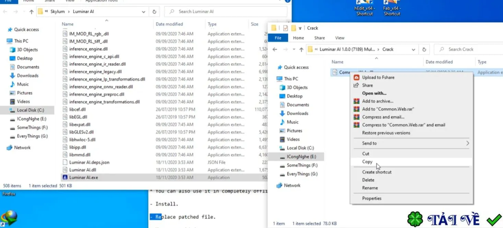Click the IM_MOD_RL_tiff_.dll file icon
The width and height of the screenshot is (503, 228).
[65, 41]
